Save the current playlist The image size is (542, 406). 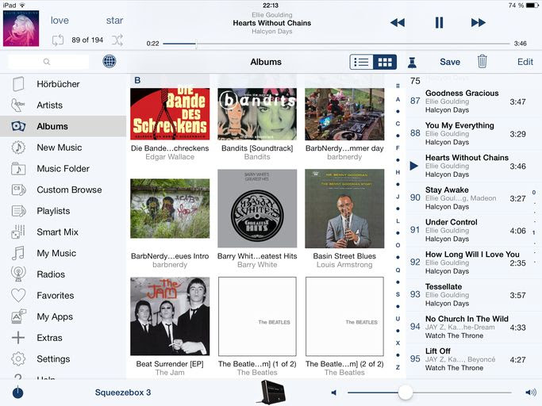(x=450, y=62)
